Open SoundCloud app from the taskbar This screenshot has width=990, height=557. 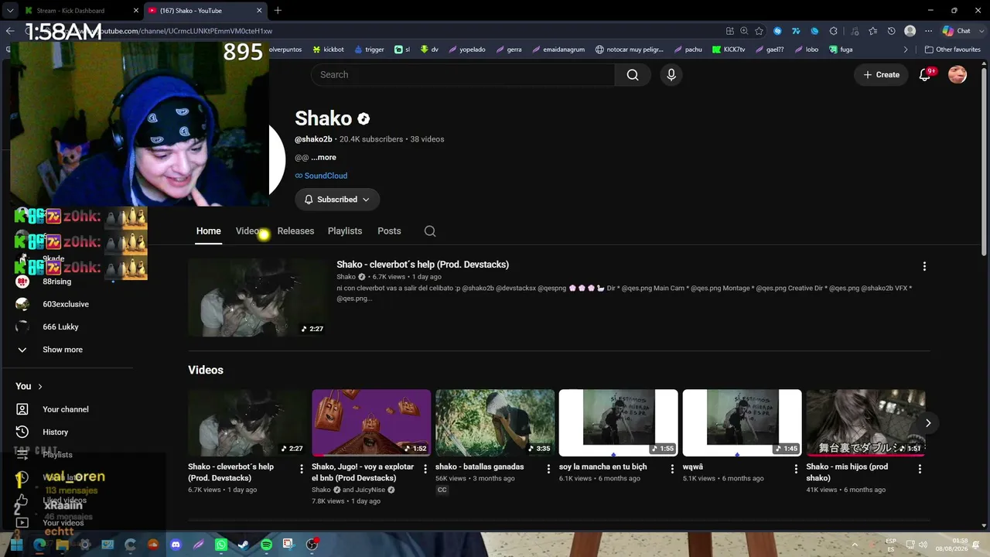152,545
